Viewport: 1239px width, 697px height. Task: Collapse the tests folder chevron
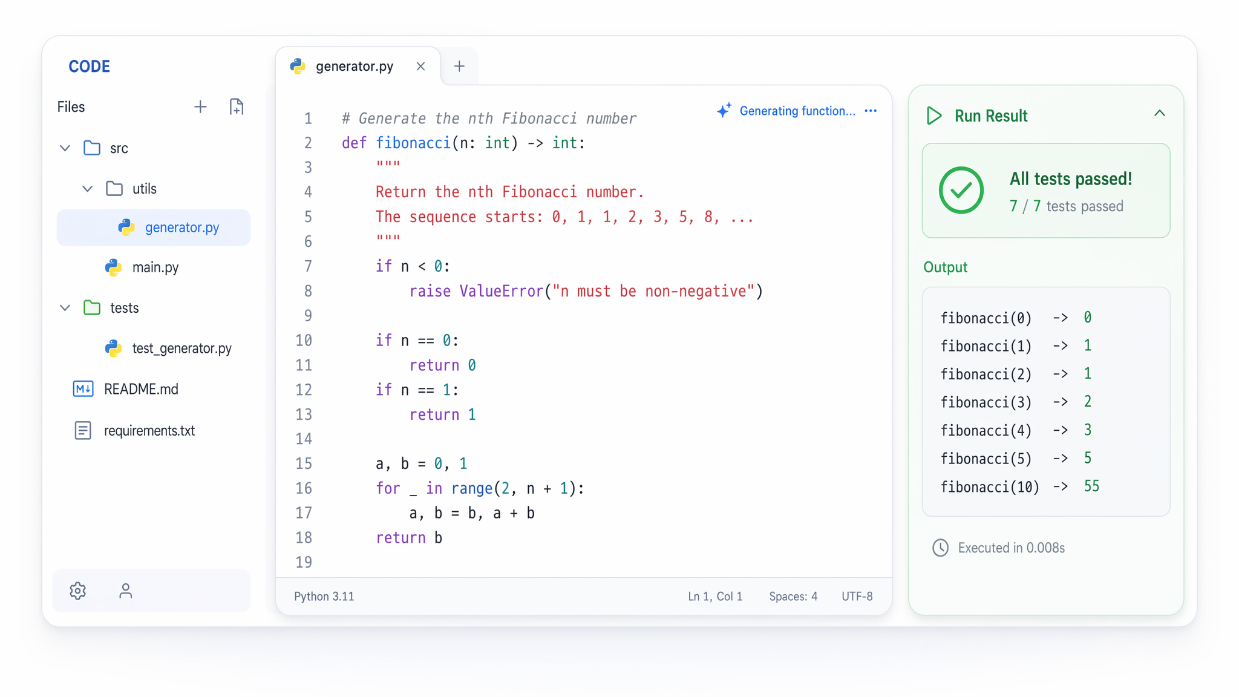[x=65, y=308]
